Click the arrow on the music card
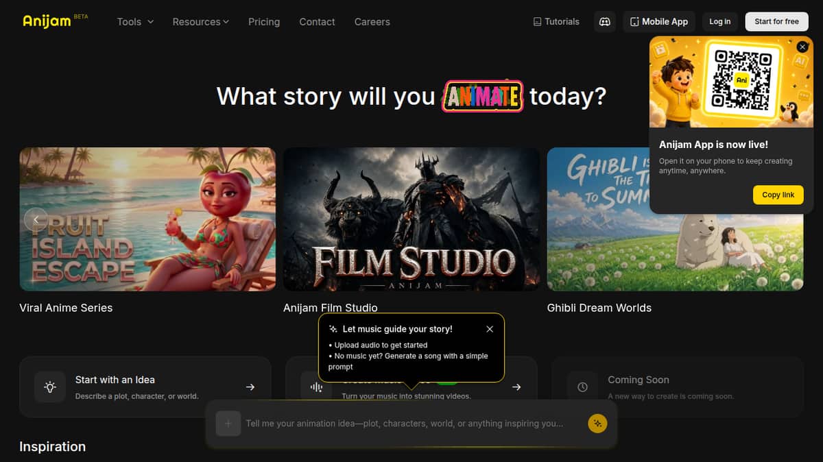Viewport: 823px width, 462px height. pos(516,387)
